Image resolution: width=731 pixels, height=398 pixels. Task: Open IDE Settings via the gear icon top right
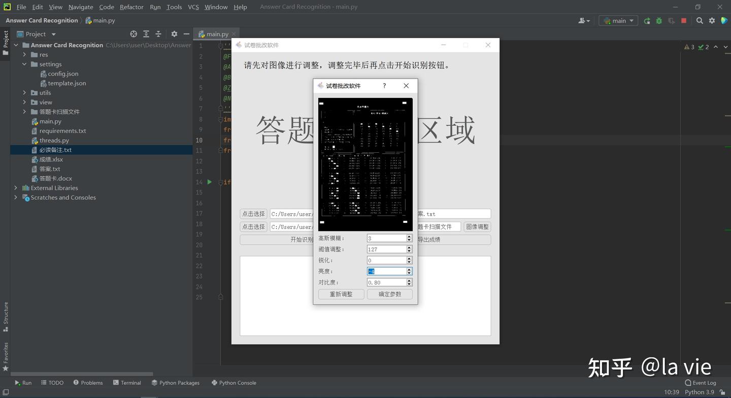712,20
